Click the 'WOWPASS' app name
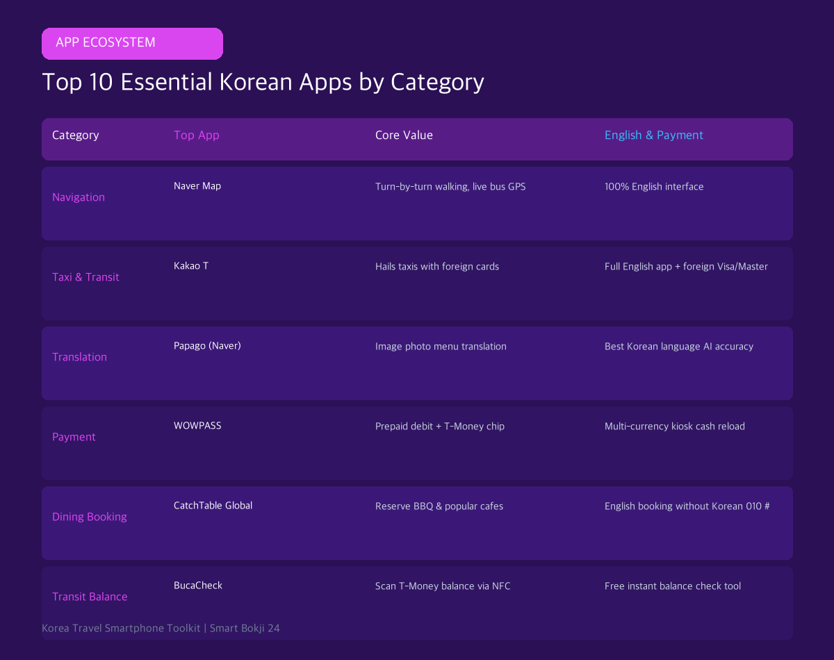This screenshot has width=834, height=660. [x=197, y=426]
